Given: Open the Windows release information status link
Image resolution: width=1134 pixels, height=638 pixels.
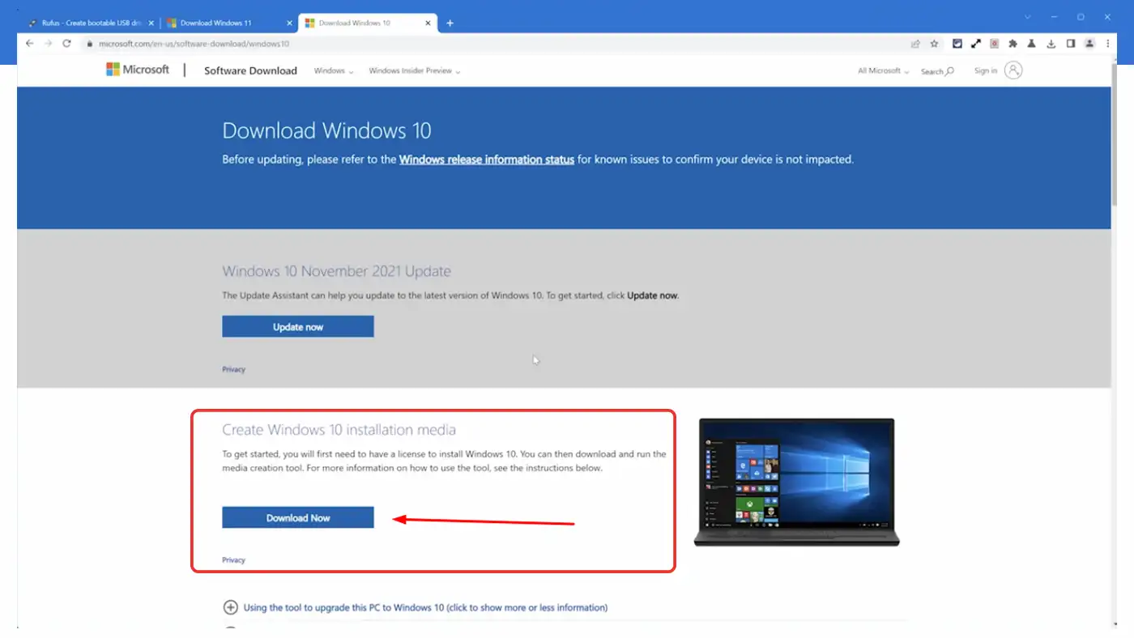Looking at the screenshot, I should (486, 159).
